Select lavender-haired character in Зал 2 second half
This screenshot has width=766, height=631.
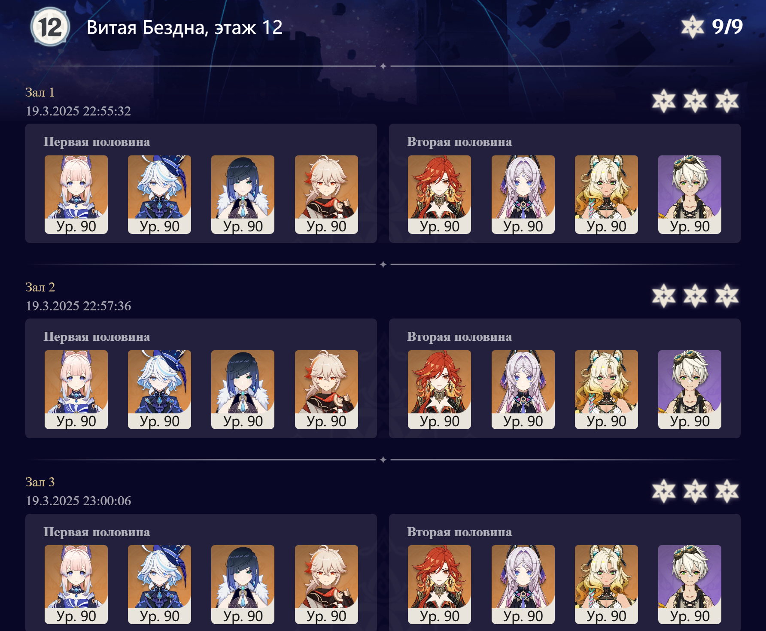click(523, 389)
